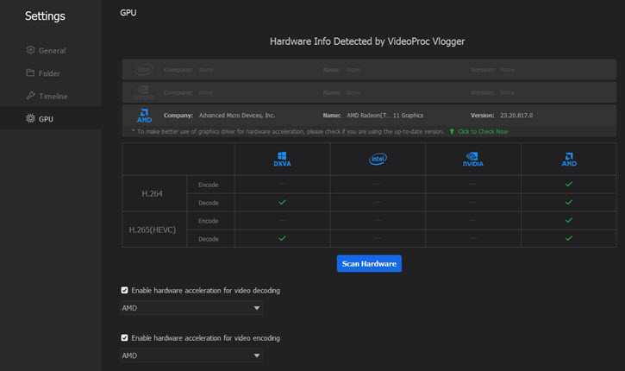
Task: Click the AMD logo in table header
Action: [568, 160]
